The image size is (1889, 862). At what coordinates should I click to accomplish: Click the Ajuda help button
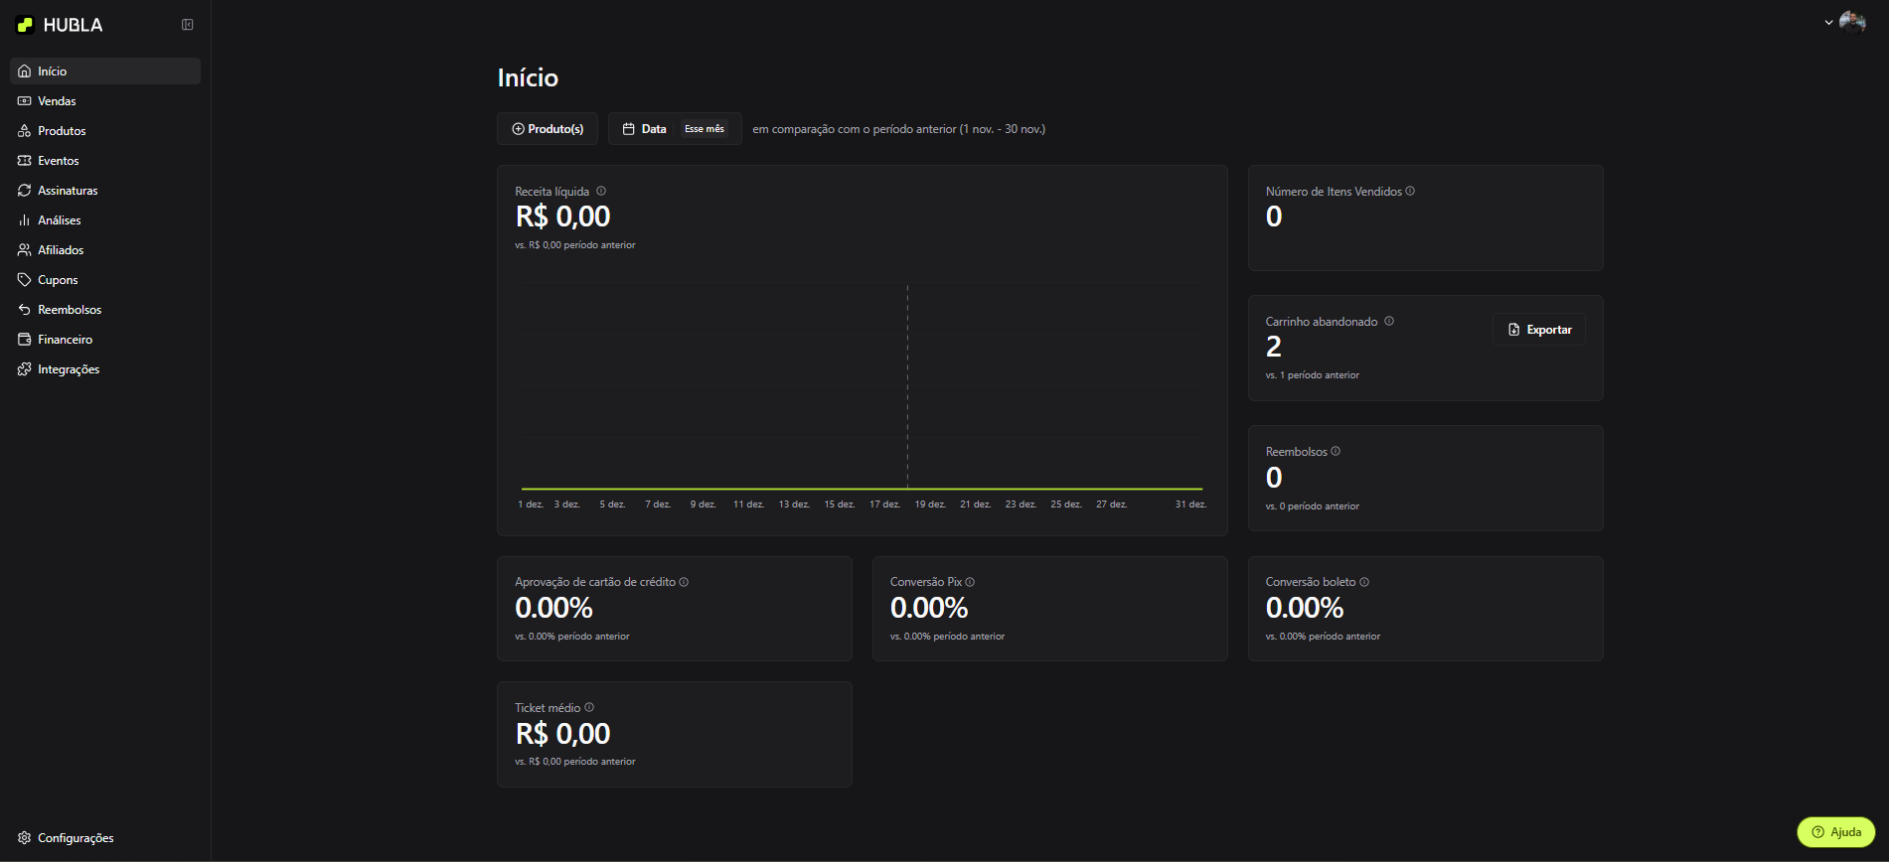point(1835,832)
